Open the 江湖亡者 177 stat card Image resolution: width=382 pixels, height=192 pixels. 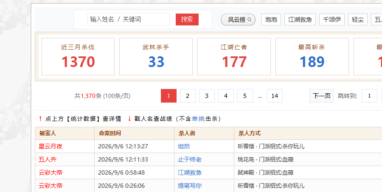click(x=234, y=56)
